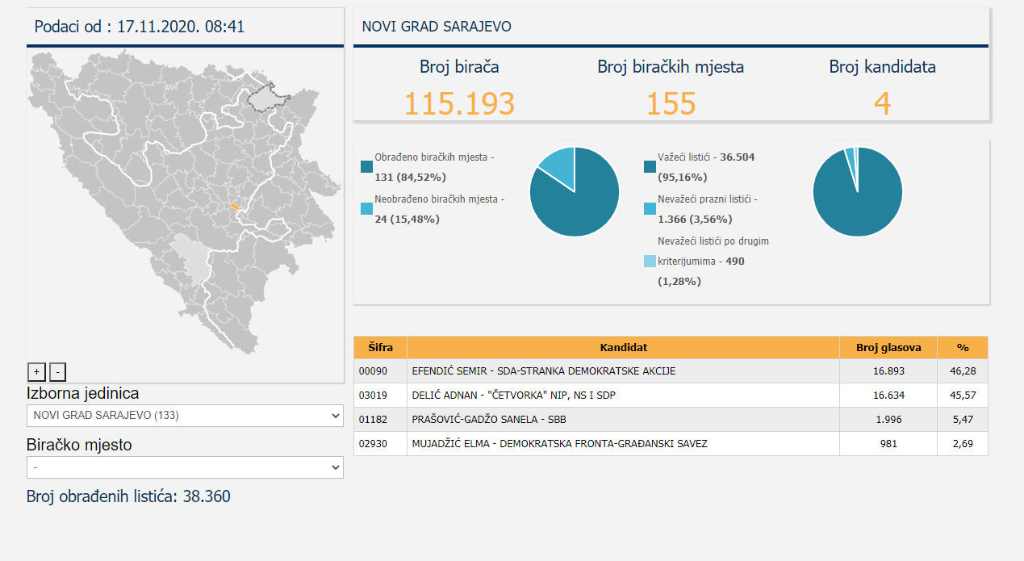Click the Obrađeno biračkih mjesta legend swatch
The width and height of the screenshot is (1024, 561).
[367, 167]
